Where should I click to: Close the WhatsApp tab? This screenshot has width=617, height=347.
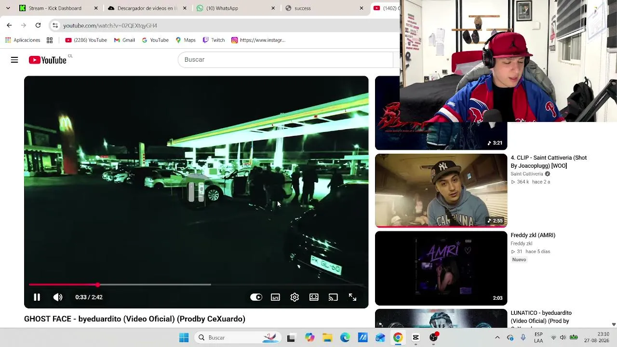click(x=273, y=8)
